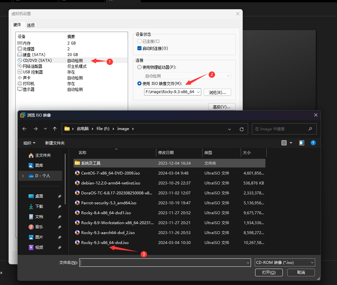Image resolution: width=337 pixels, height=285 pixels.
Task: Close the 浏览 ISO 映像 dialog
Action: pos(316,115)
